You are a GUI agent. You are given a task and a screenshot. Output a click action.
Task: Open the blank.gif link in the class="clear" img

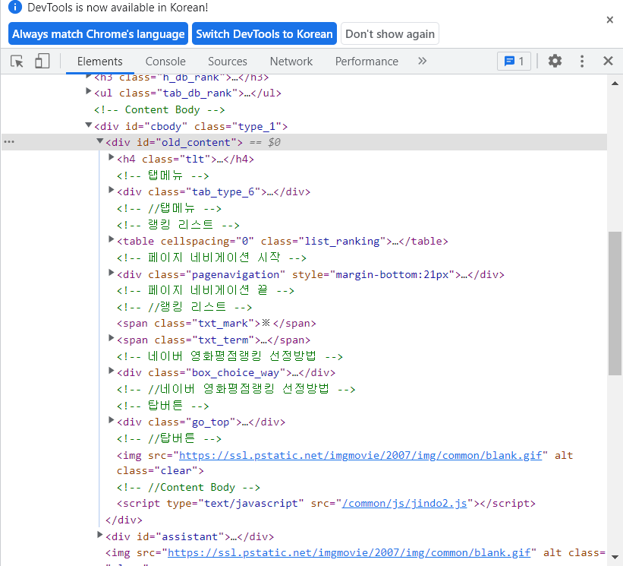pos(360,455)
